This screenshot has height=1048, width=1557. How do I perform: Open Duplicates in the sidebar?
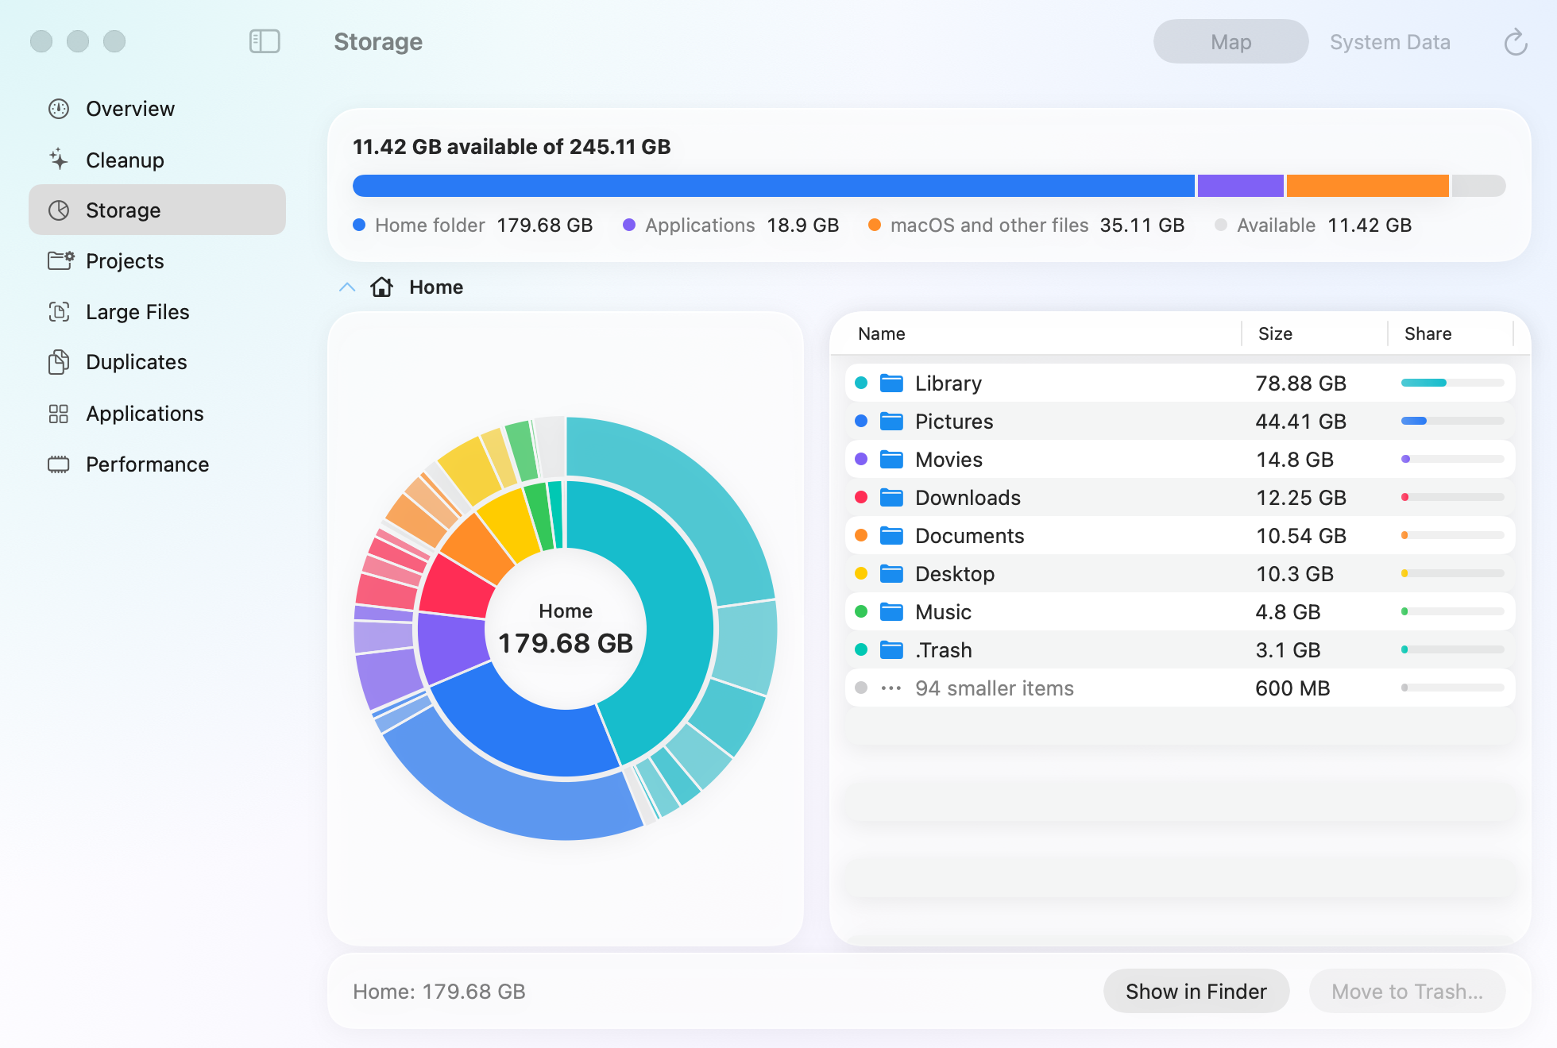(x=157, y=362)
